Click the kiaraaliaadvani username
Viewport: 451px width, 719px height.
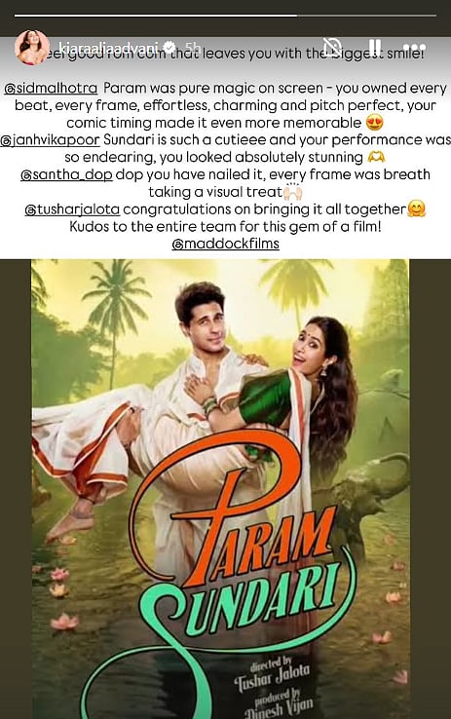coord(111,47)
